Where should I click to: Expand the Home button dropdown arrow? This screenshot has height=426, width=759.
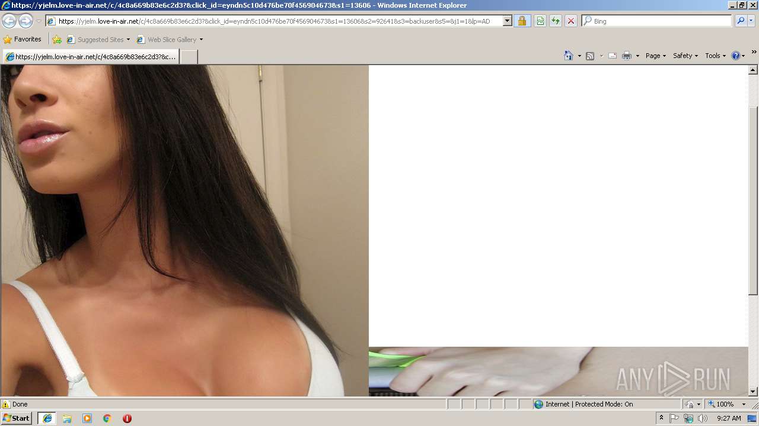(x=579, y=56)
